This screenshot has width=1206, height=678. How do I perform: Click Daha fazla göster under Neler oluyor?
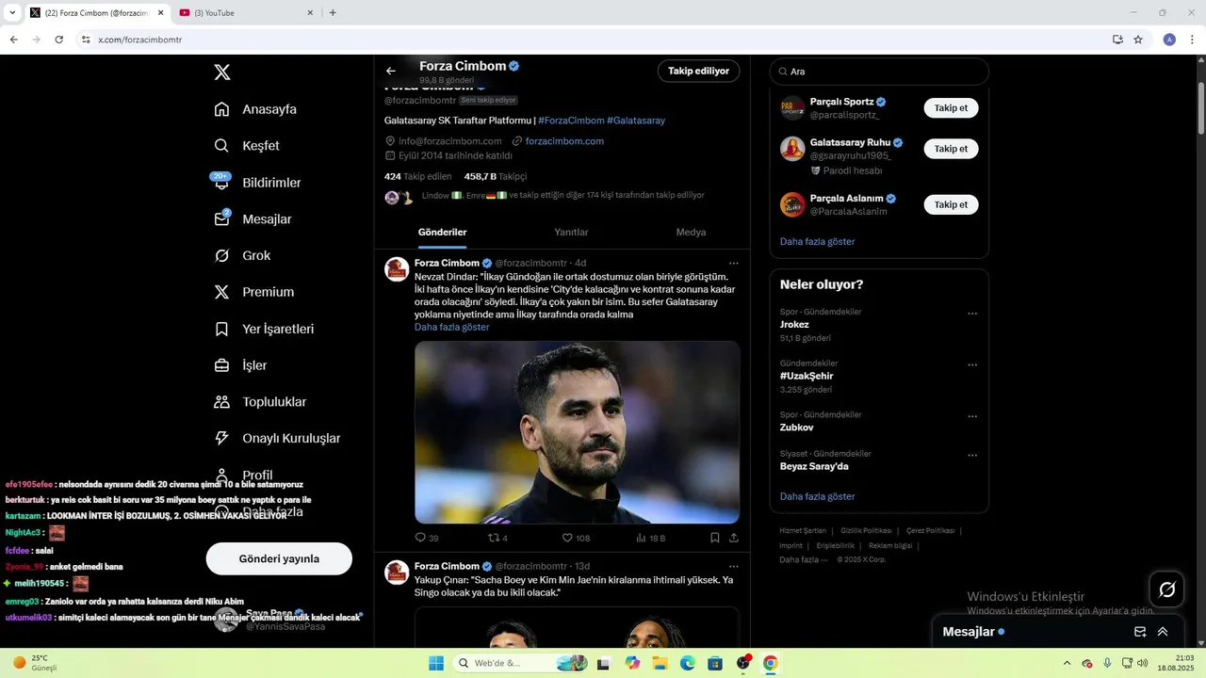[x=817, y=496]
